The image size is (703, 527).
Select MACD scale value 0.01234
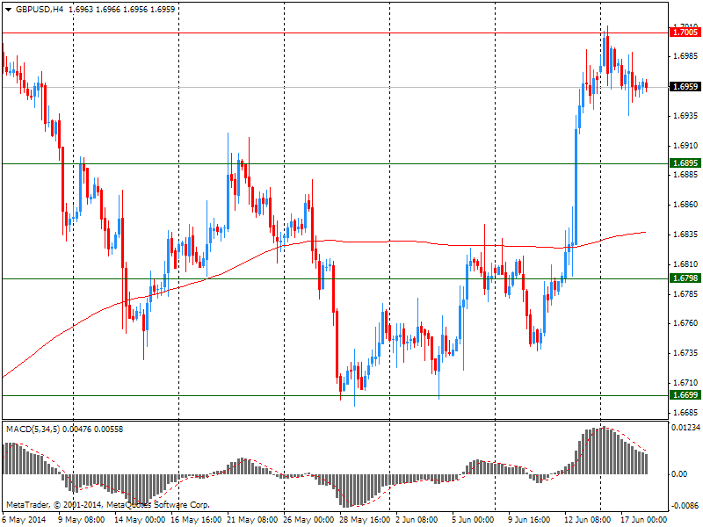[x=686, y=428]
